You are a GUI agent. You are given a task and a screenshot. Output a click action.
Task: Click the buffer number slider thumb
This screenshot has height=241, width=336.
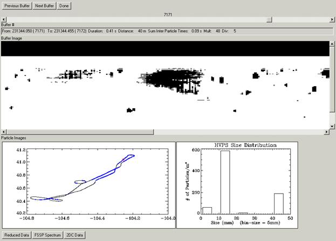[269, 19]
